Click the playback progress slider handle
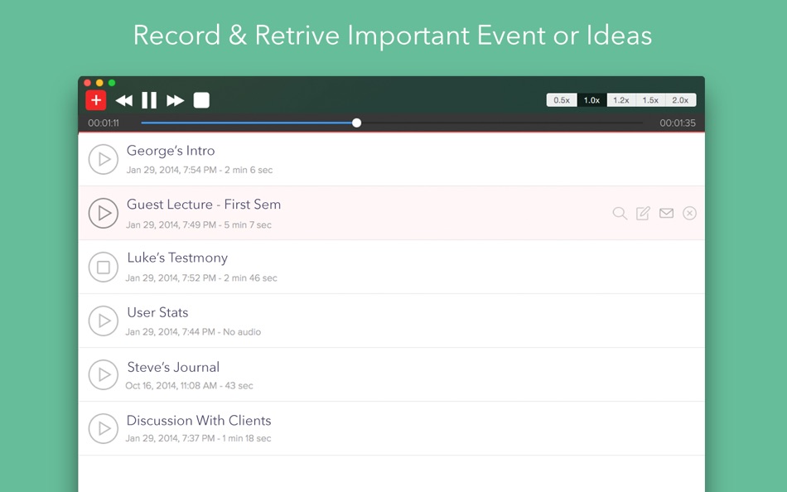The width and height of the screenshot is (787, 492). coord(356,123)
